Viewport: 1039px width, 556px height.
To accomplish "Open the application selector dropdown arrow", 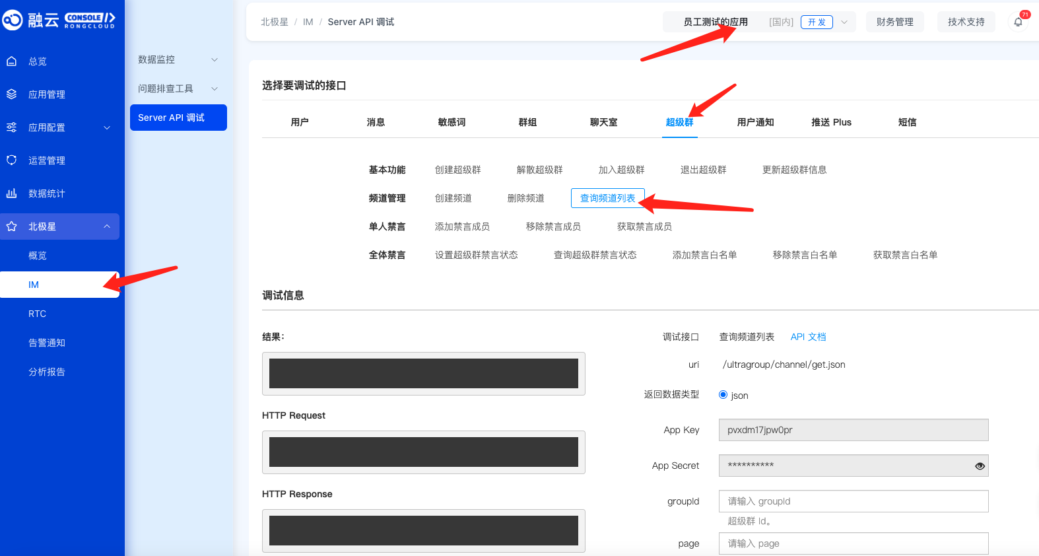I will pyautogui.click(x=844, y=22).
